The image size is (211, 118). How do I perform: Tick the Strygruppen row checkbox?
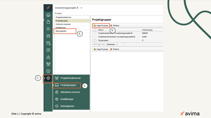pos(95,40)
